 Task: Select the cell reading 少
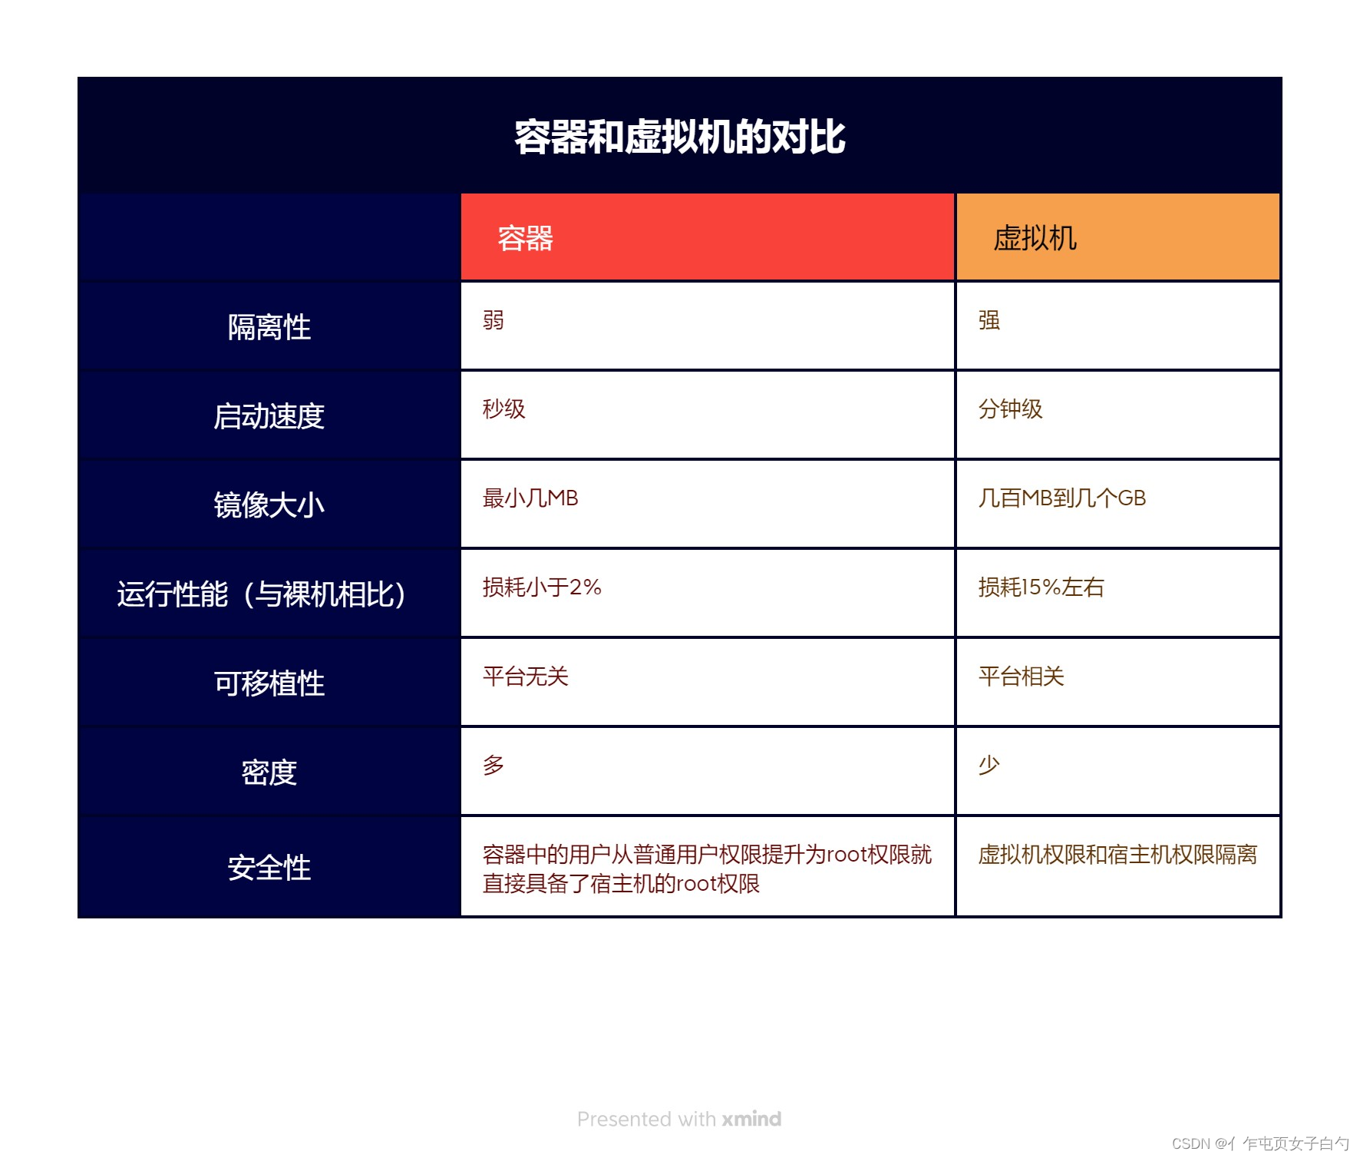coord(1117,771)
